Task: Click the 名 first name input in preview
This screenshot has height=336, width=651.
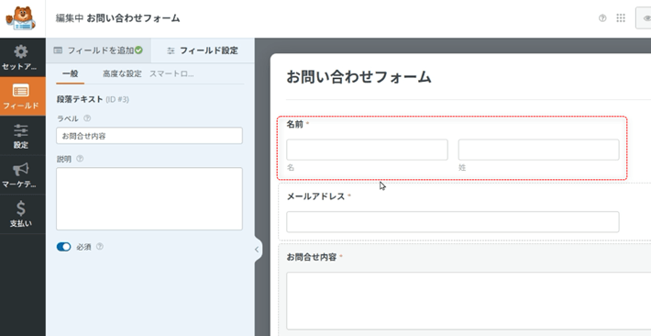Action: pos(367,150)
